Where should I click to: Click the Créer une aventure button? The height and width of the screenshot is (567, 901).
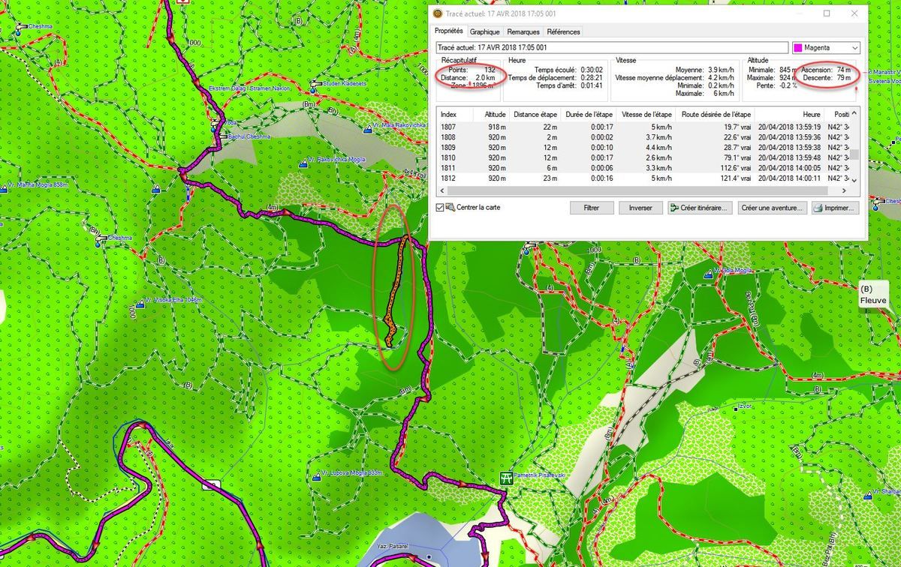pyautogui.click(x=773, y=208)
